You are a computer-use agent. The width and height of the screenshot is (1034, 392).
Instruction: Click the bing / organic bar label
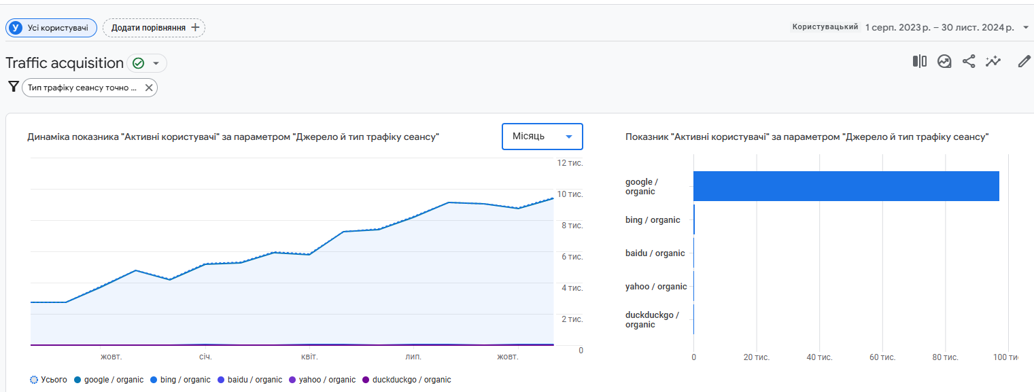pyautogui.click(x=653, y=220)
